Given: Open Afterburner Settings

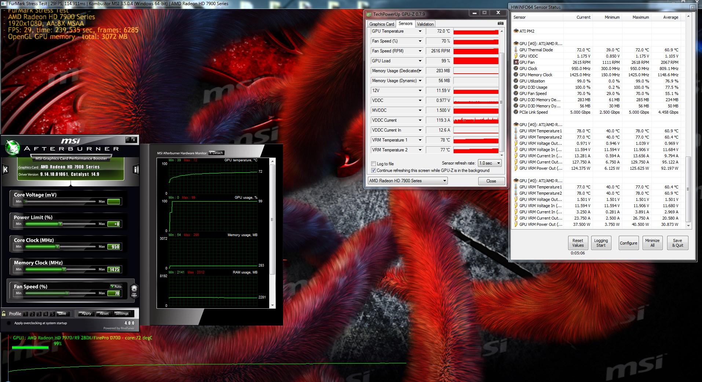Looking at the screenshot, I should click(122, 313).
